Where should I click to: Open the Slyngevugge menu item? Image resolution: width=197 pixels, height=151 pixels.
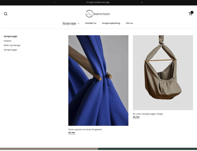tap(69, 23)
